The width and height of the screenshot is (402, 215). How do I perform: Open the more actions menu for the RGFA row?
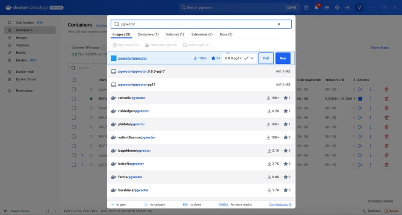tap(370, 99)
